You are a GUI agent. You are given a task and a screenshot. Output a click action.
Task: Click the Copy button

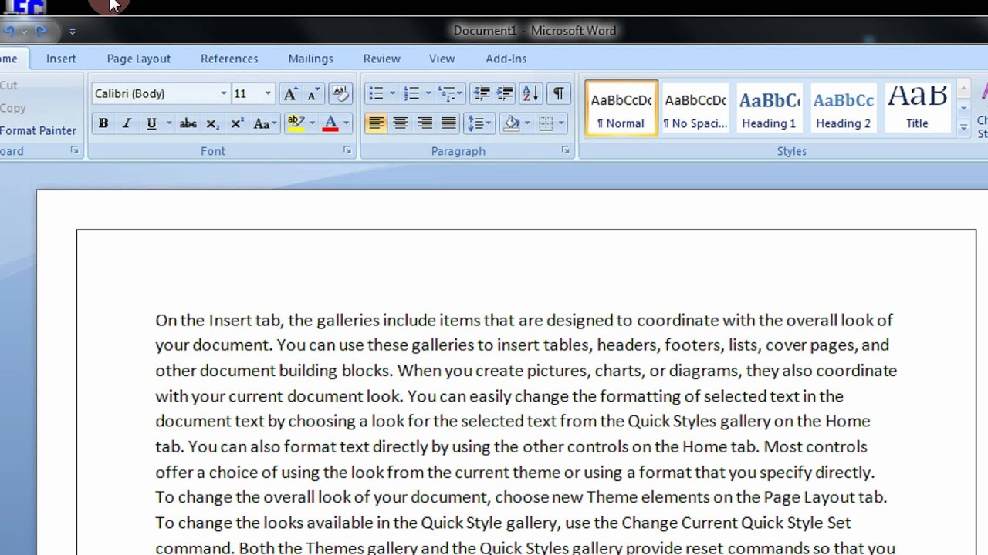tap(13, 108)
